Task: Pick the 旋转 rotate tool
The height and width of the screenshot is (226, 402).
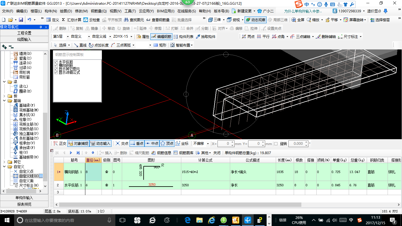Action: coord(123,28)
